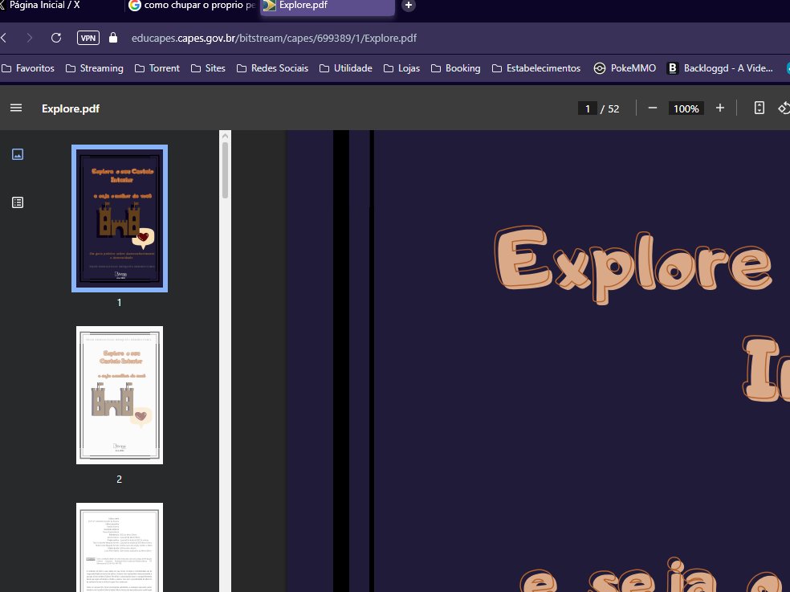790x592 pixels.
Task: Show document outline view in sidebar
Action: (x=18, y=202)
